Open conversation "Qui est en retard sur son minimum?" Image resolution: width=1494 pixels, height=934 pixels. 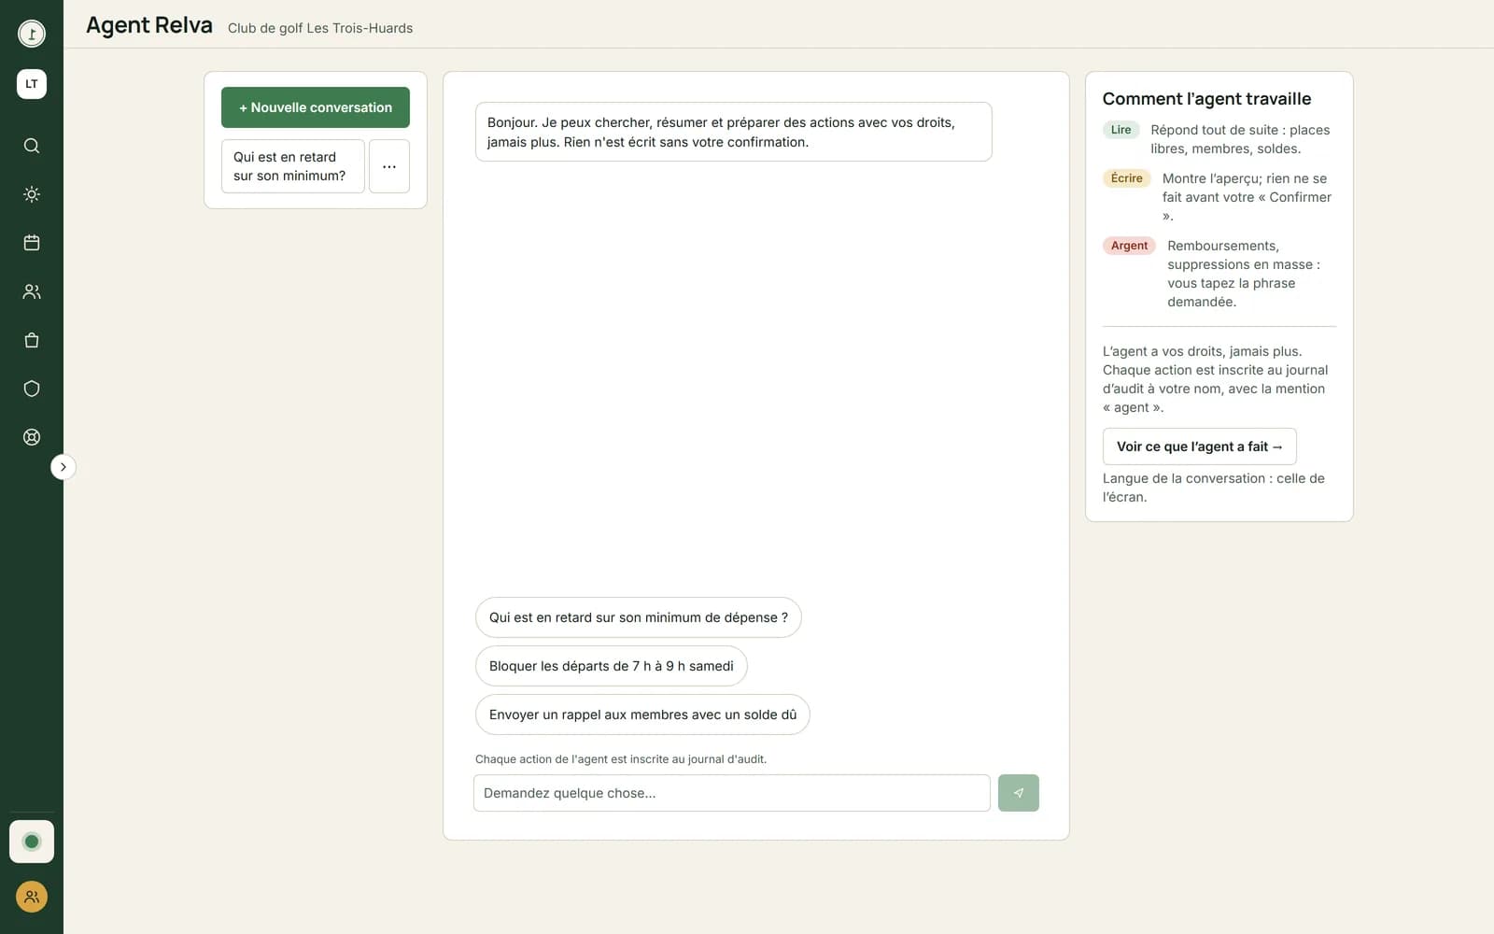(292, 166)
